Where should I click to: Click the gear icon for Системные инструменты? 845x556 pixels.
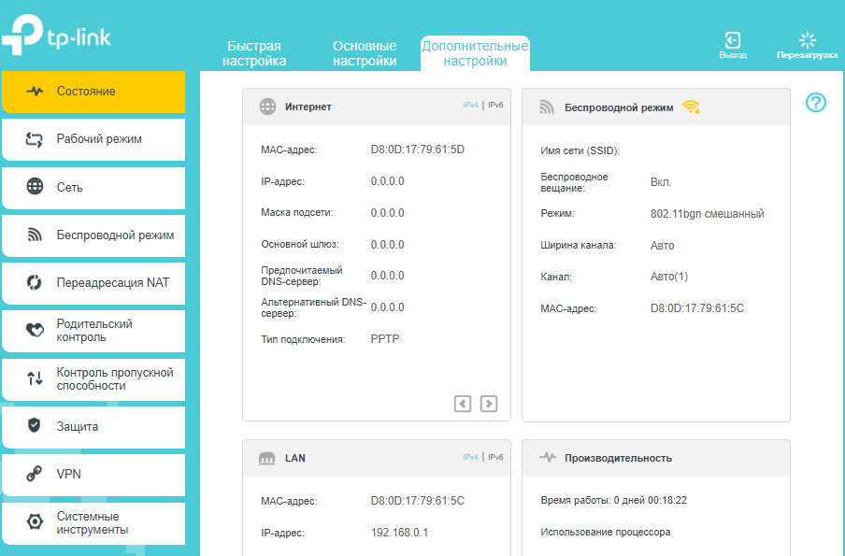coord(35,522)
